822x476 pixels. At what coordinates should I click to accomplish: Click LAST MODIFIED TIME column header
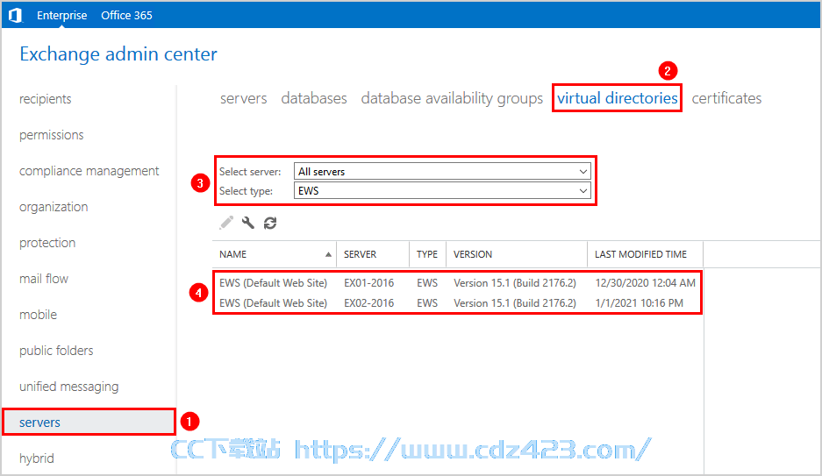coord(646,254)
